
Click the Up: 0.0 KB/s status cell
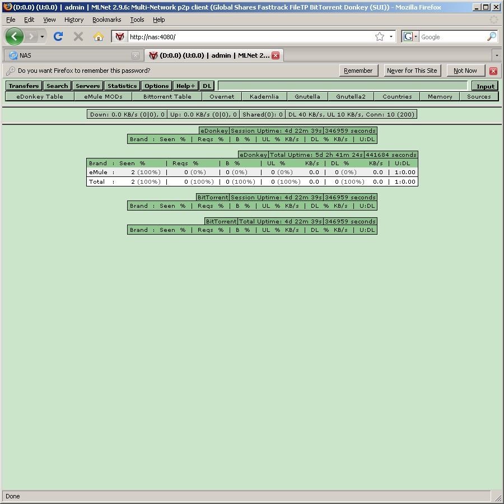pos(203,114)
